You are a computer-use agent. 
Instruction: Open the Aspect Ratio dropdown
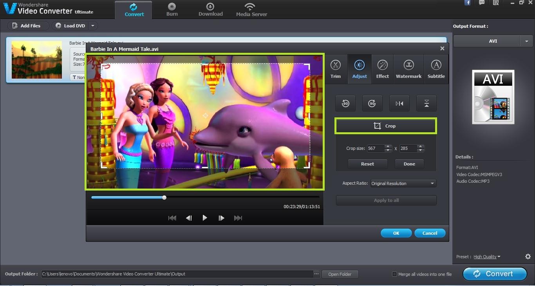[403, 183]
